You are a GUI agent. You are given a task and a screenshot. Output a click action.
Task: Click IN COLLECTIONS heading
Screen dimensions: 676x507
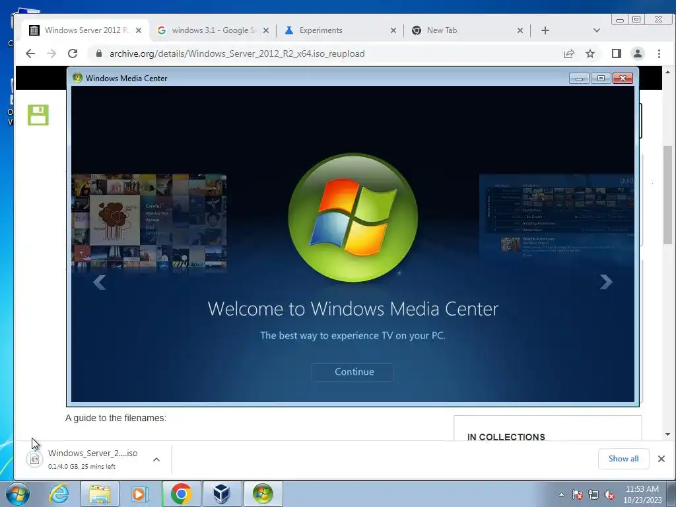point(506,437)
